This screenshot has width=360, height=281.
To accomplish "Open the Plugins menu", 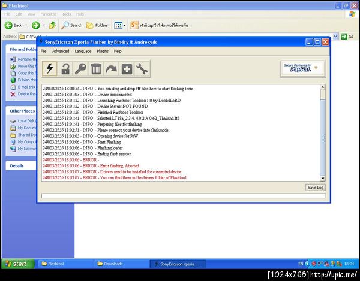I will tap(103, 51).
